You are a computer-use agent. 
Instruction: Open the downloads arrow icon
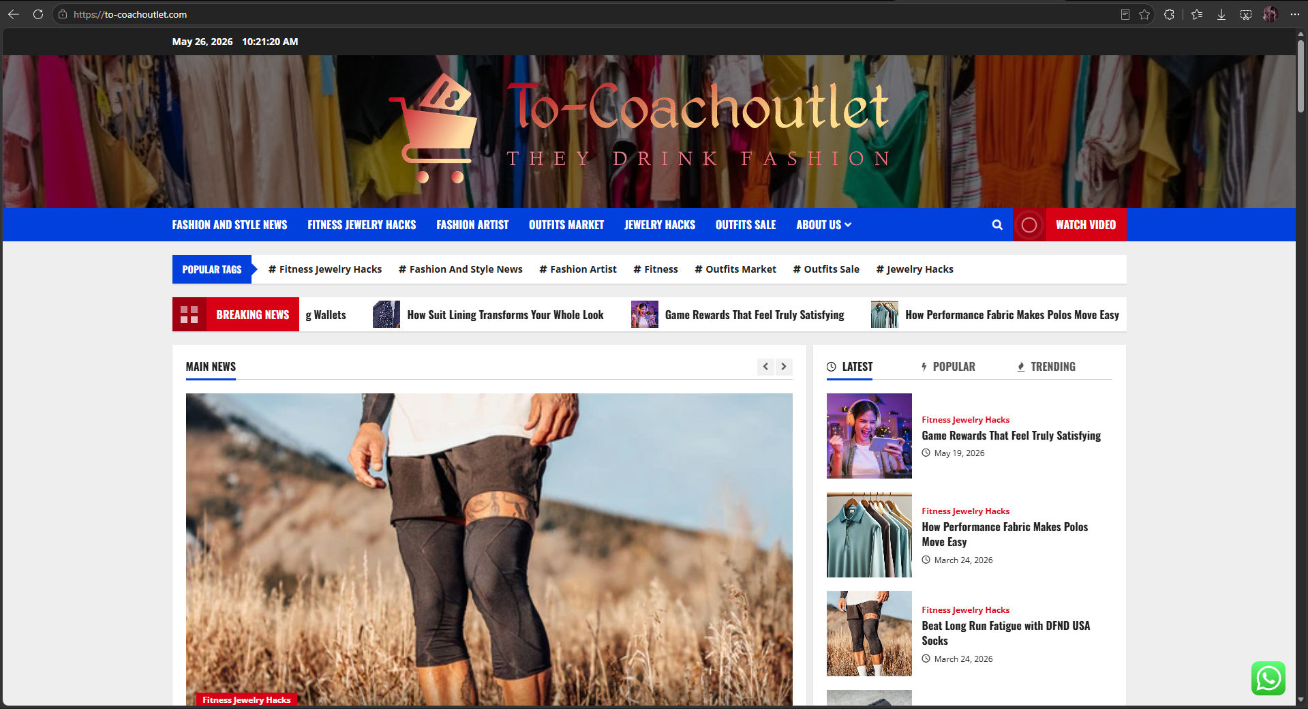[x=1221, y=14]
